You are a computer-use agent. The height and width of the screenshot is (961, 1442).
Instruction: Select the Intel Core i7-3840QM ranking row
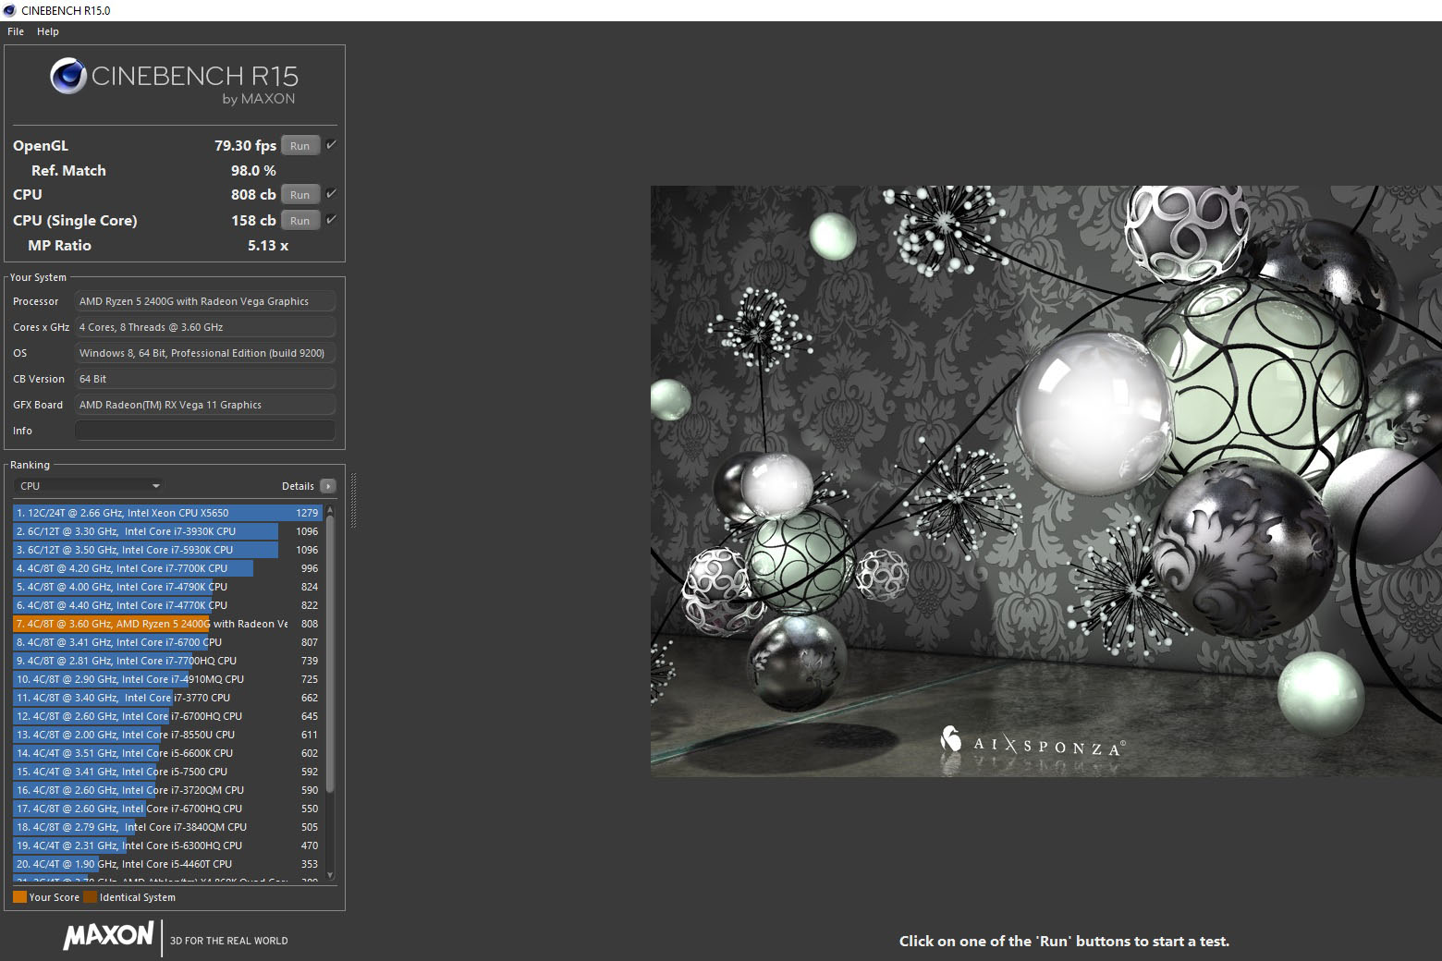[167, 827]
